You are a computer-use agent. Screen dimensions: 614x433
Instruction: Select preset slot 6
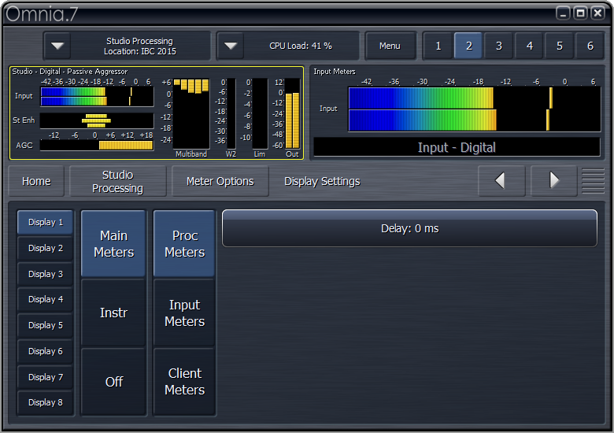(x=590, y=46)
